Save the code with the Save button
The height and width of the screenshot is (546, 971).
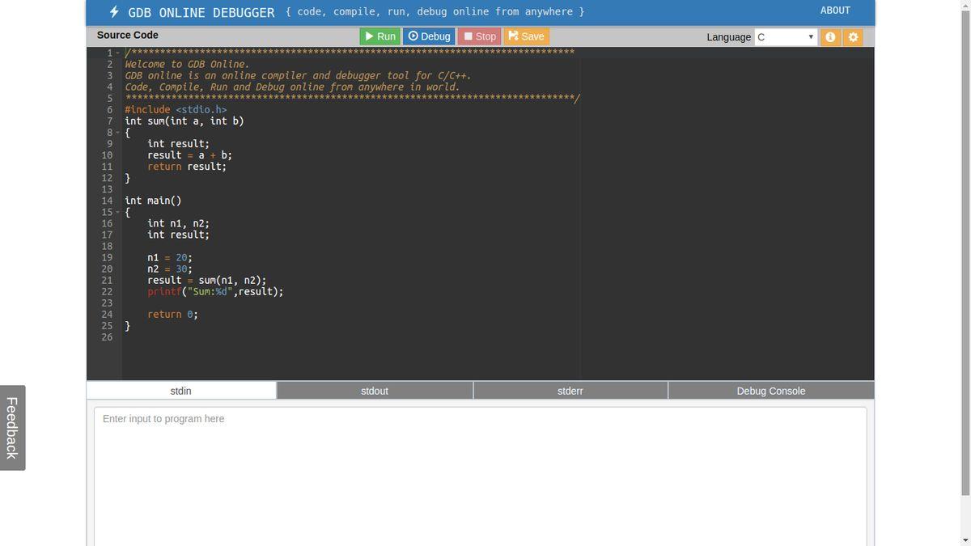click(x=526, y=36)
